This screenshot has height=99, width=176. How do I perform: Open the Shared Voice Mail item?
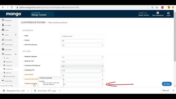tap(10, 76)
